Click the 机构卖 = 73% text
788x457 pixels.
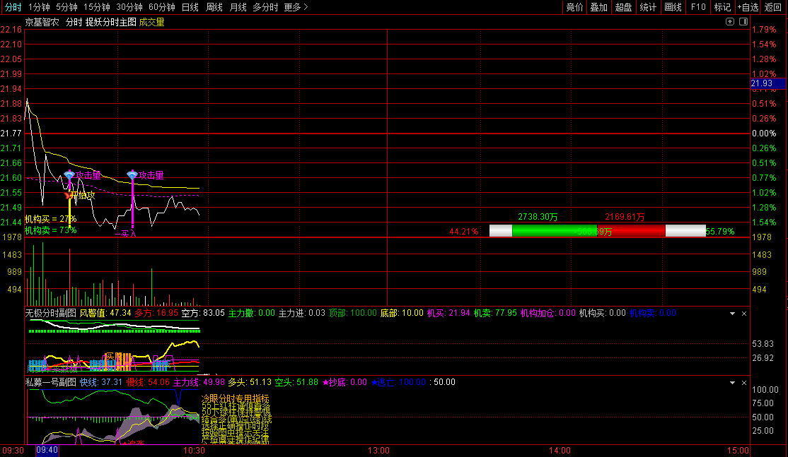point(51,230)
